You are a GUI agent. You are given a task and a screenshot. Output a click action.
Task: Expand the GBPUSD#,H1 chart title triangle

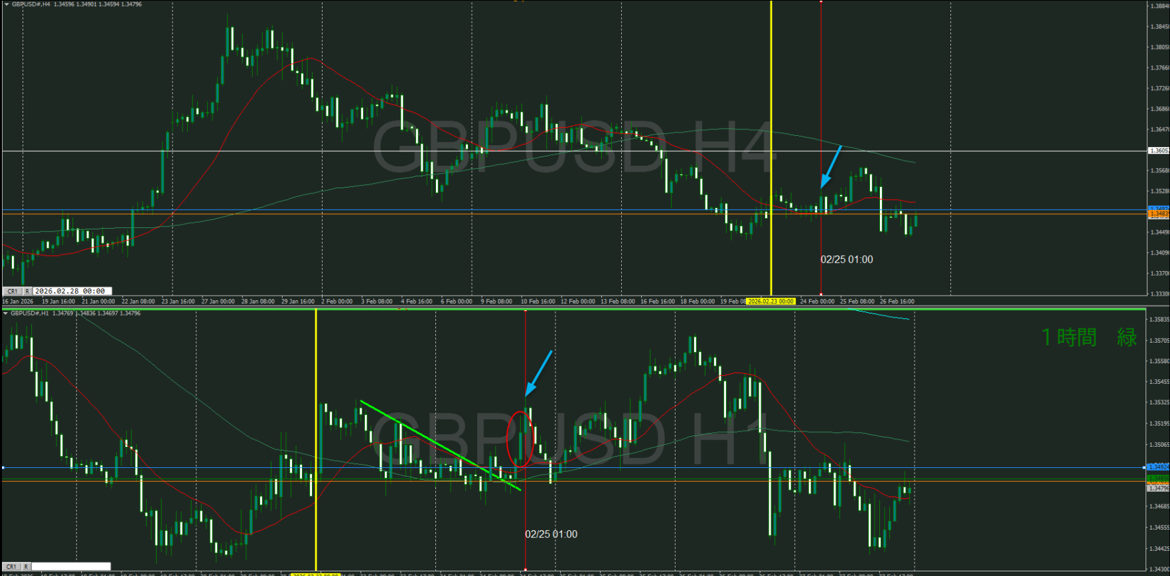[x=6, y=313]
